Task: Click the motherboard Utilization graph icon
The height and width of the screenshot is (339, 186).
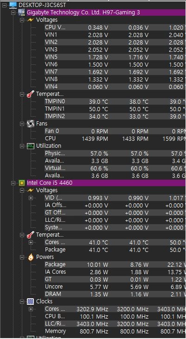Action: [x=31, y=146]
